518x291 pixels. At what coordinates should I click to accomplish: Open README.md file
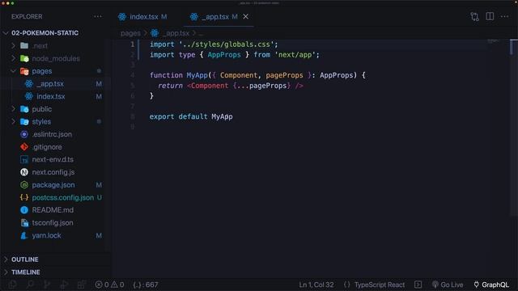pyautogui.click(x=53, y=210)
